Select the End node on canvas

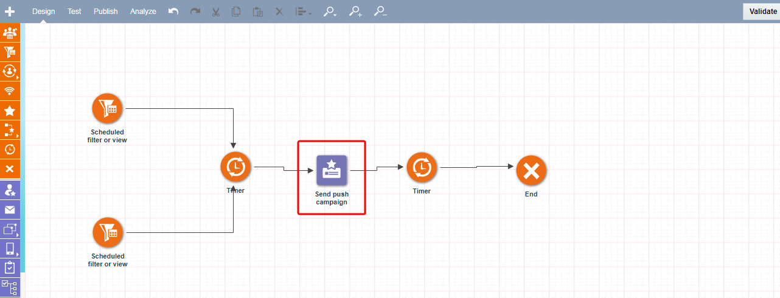click(x=531, y=171)
